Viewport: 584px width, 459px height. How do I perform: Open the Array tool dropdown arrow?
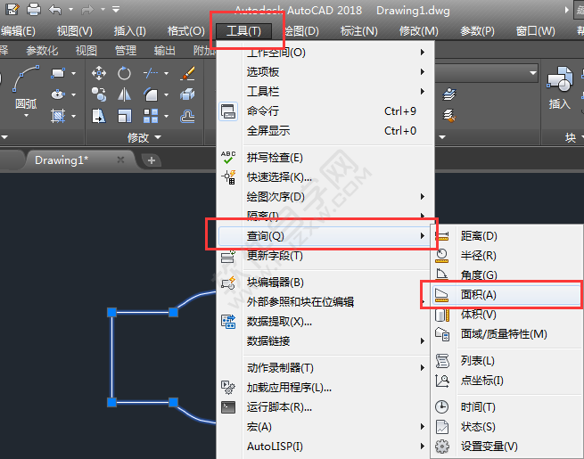pyautogui.click(x=166, y=117)
